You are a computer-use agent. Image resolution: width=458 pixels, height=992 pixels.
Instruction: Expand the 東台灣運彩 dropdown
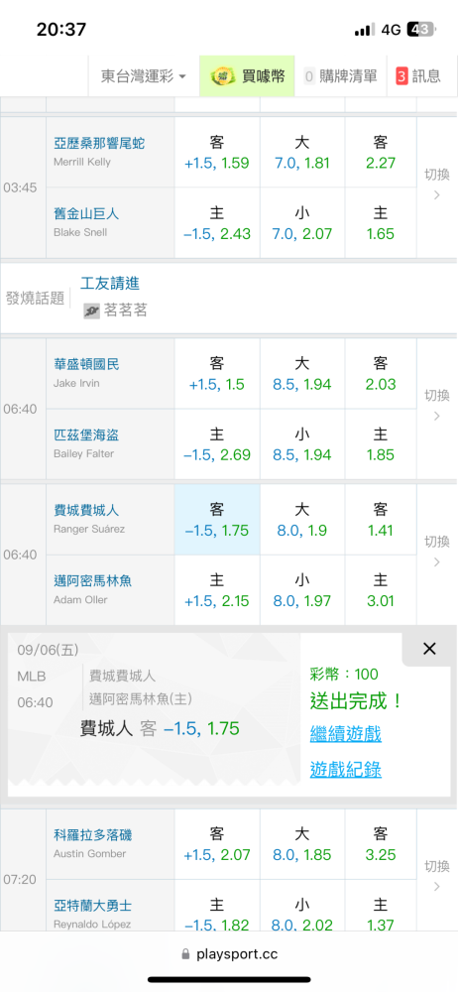[144, 76]
